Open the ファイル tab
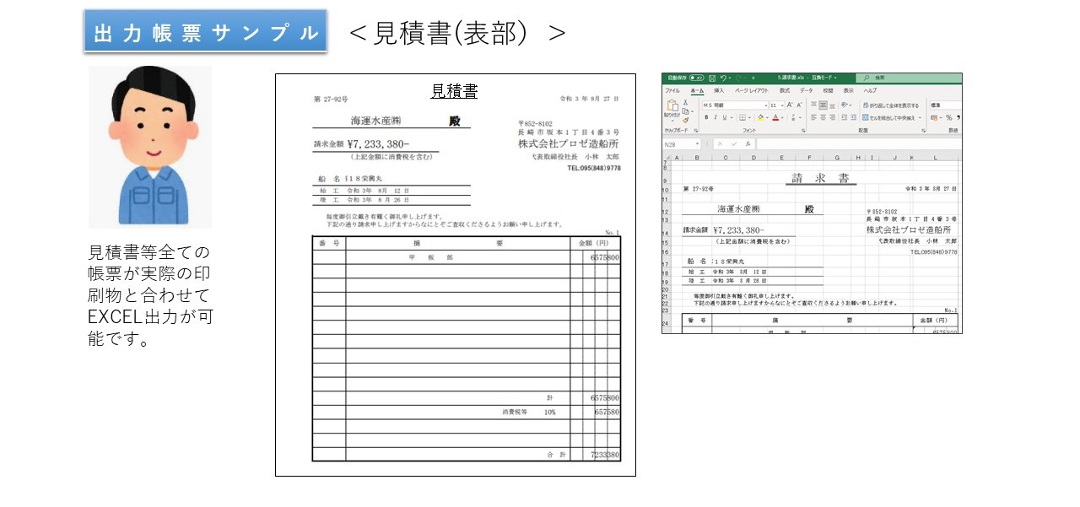The image size is (1080, 507). [672, 90]
